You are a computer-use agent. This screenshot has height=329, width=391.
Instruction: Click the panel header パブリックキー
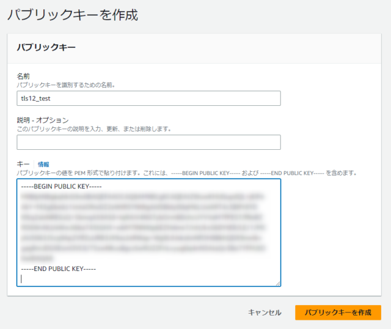click(x=46, y=48)
